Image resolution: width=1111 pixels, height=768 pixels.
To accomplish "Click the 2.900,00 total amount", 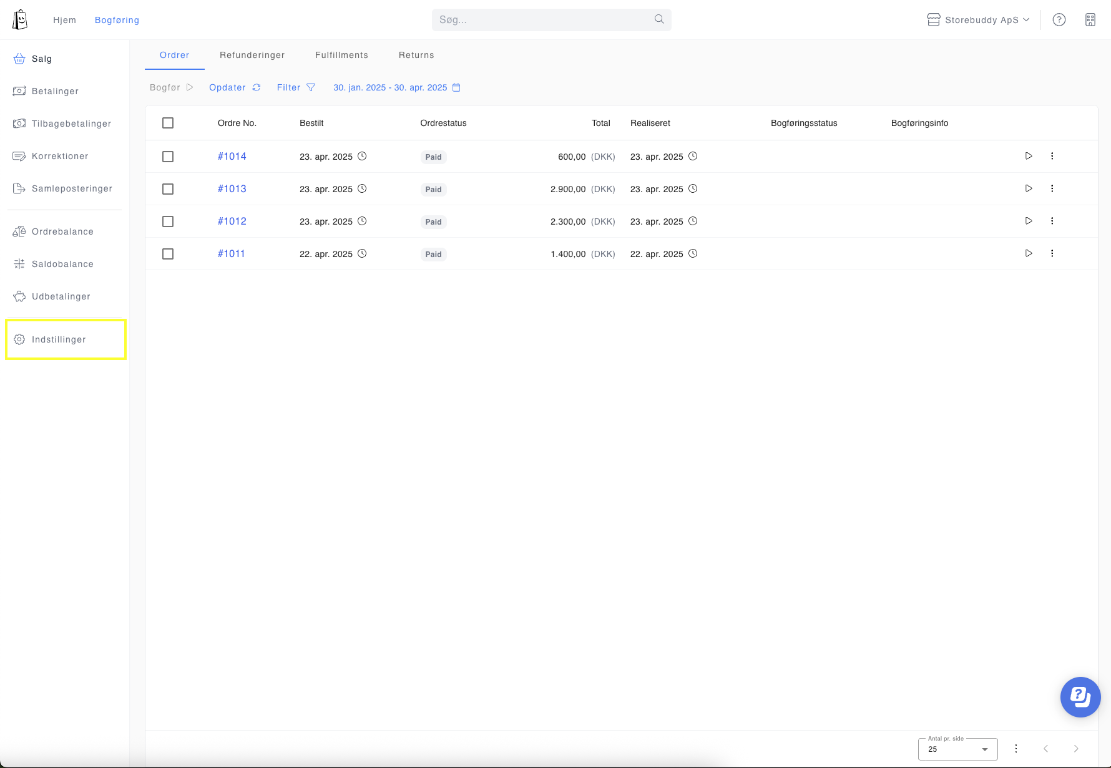I will [568, 189].
